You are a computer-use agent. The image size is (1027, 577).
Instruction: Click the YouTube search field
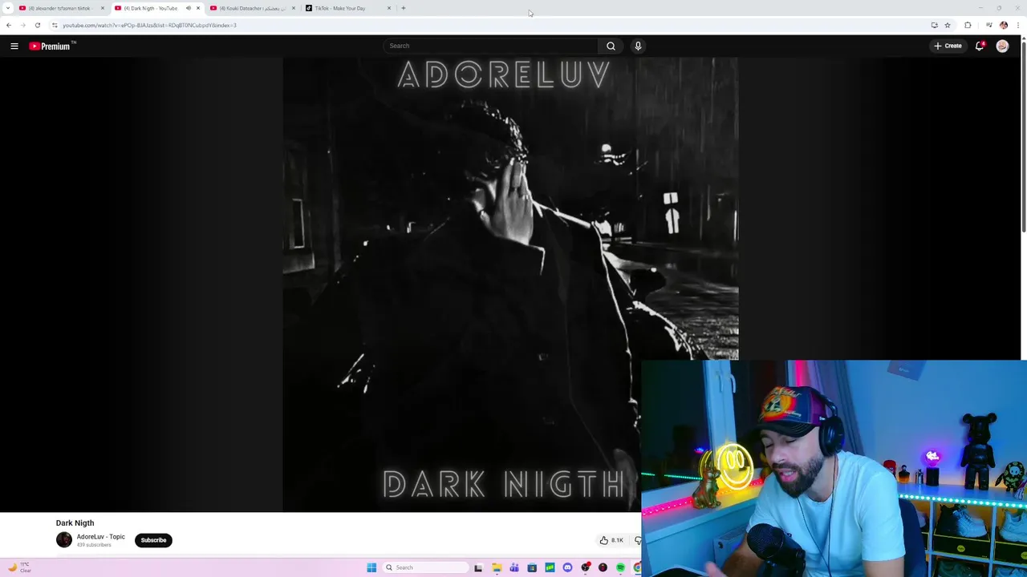pos(491,46)
